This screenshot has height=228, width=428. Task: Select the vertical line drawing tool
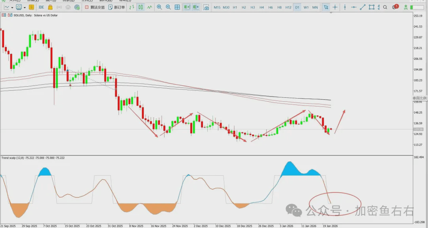[345, 7]
